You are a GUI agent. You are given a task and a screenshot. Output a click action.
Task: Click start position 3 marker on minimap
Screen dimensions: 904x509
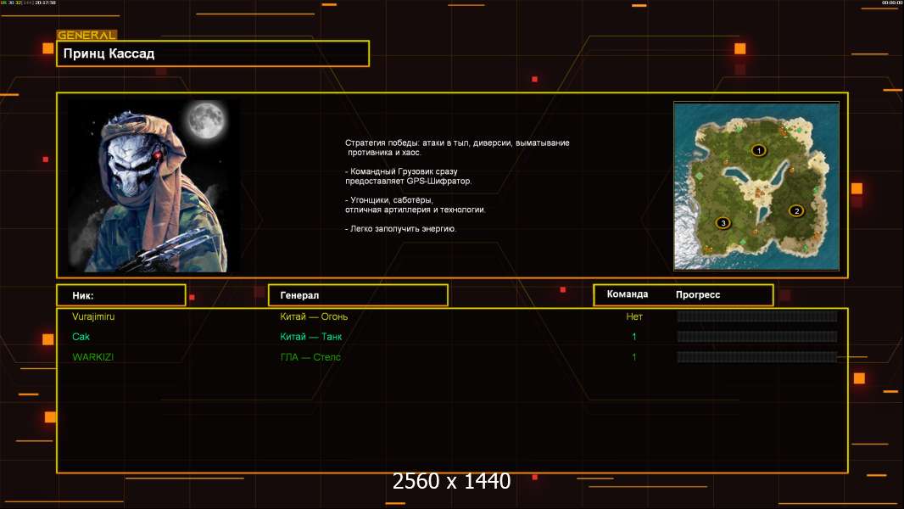click(x=723, y=223)
